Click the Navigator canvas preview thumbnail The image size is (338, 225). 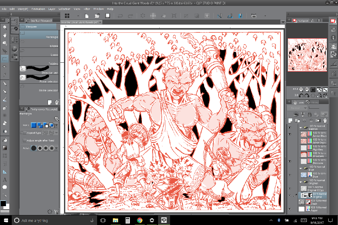coord(307,55)
